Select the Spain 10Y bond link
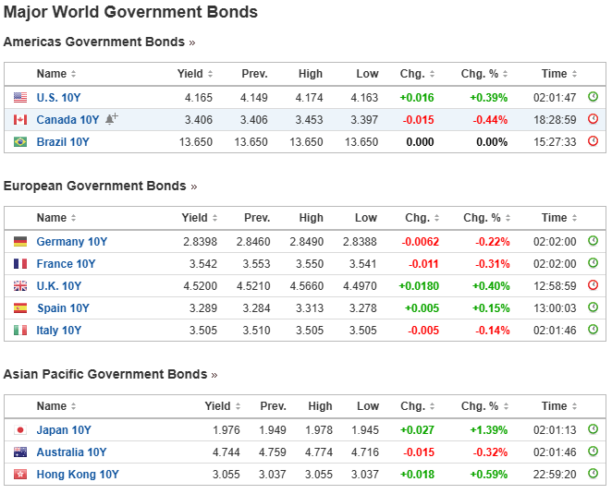Image resolution: width=612 pixels, height=494 pixels. tap(63, 308)
